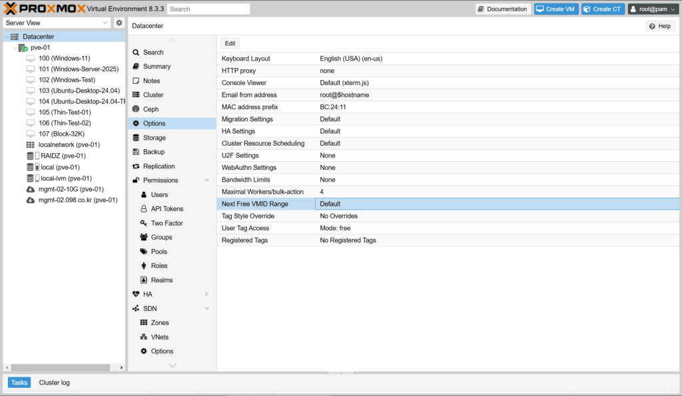Select VM 101 Windows-Server-2025 in tree
Image resolution: width=682 pixels, height=396 pixels.
click(x=78, y=69)
